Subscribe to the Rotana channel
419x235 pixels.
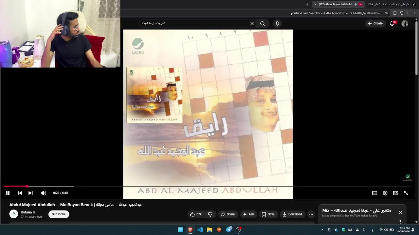point(59,214)
